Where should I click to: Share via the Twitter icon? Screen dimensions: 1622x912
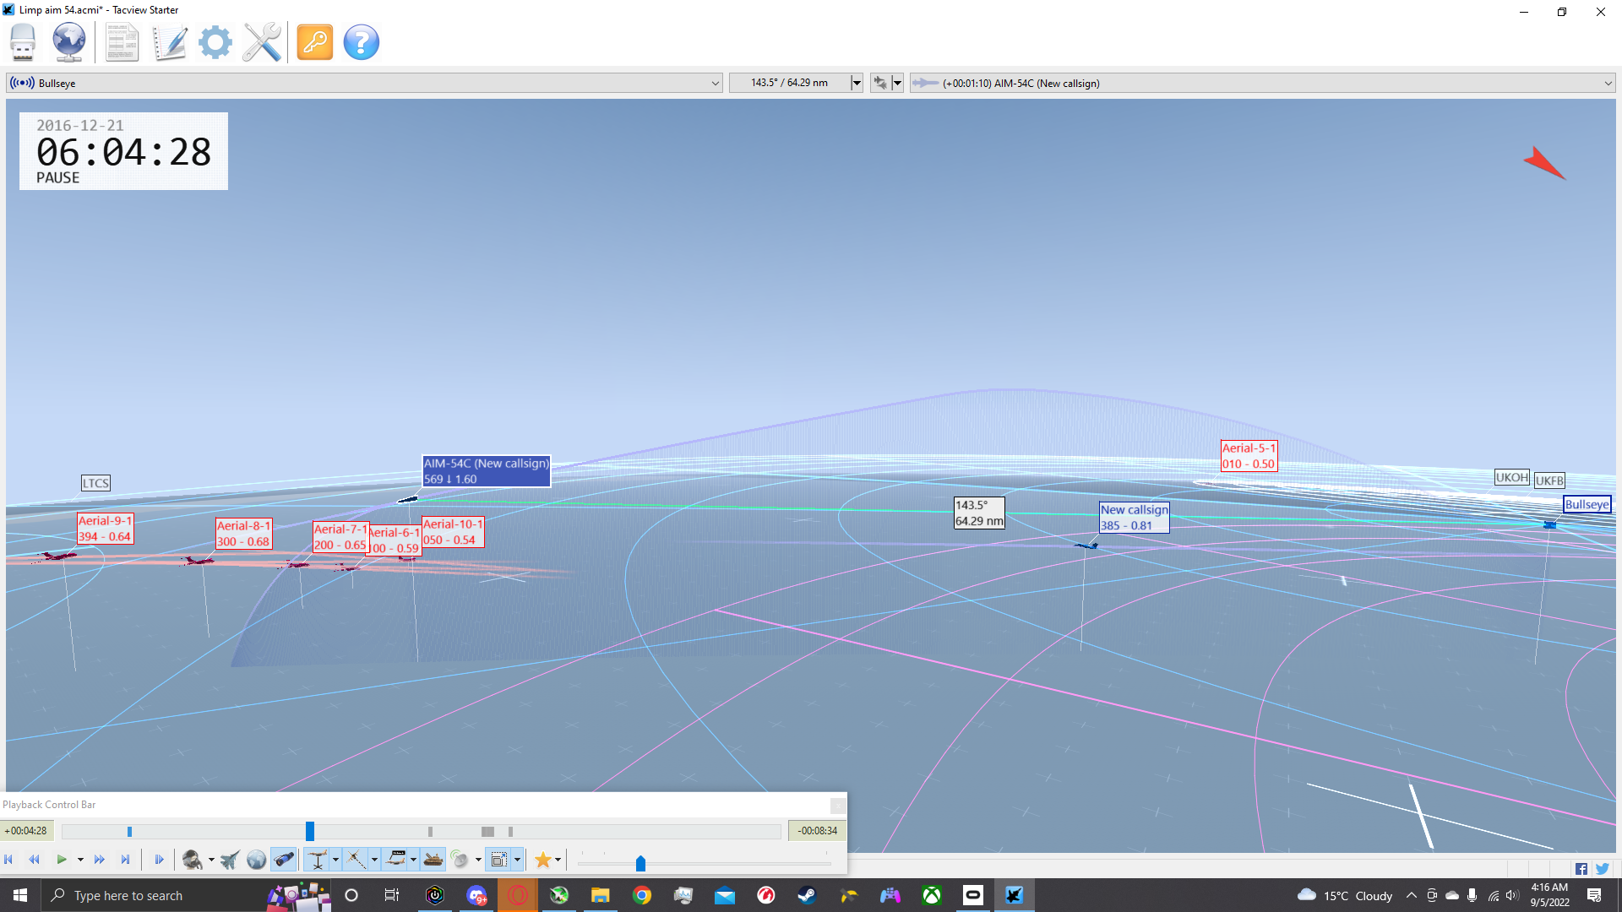1603,869
